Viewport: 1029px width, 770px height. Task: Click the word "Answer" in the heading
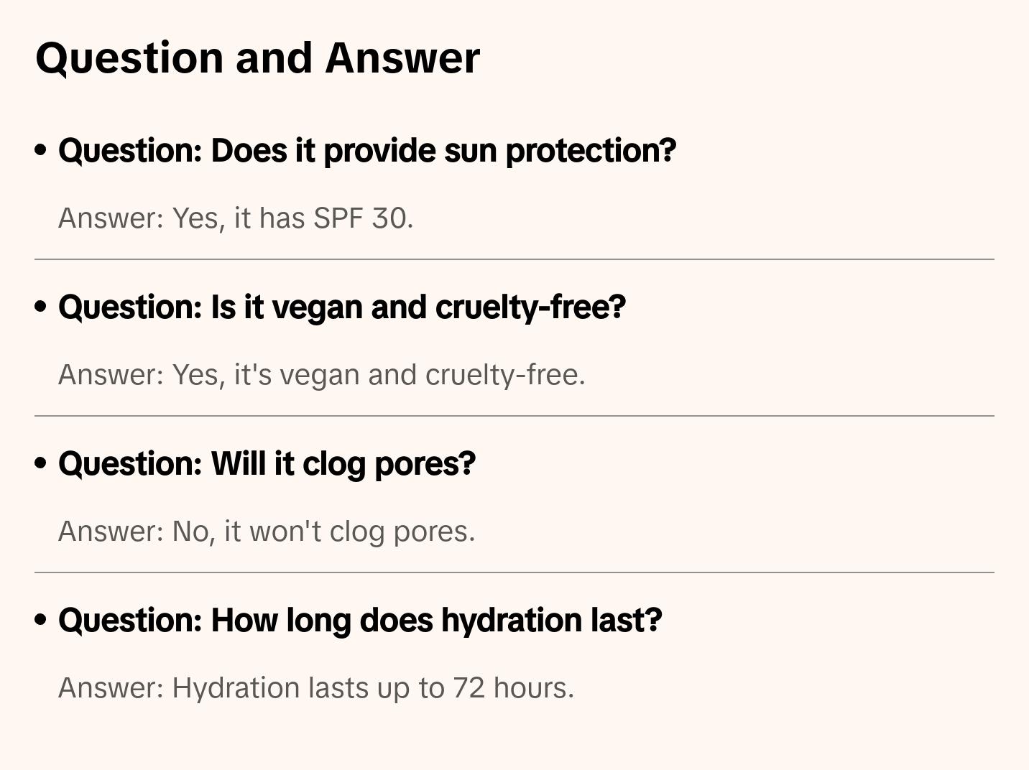click(x=402, y=57)
